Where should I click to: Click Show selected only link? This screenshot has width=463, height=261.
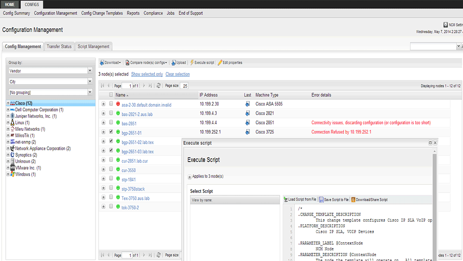147,74
